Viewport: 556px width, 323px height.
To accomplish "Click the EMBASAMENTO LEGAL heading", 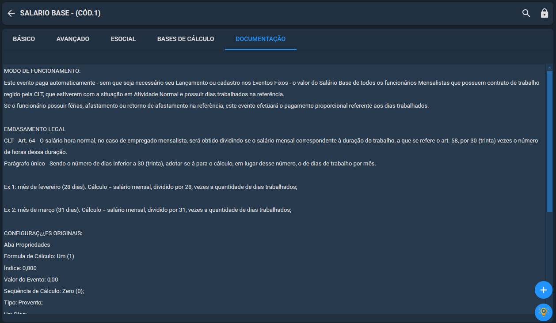I will [x=34, y=129].
